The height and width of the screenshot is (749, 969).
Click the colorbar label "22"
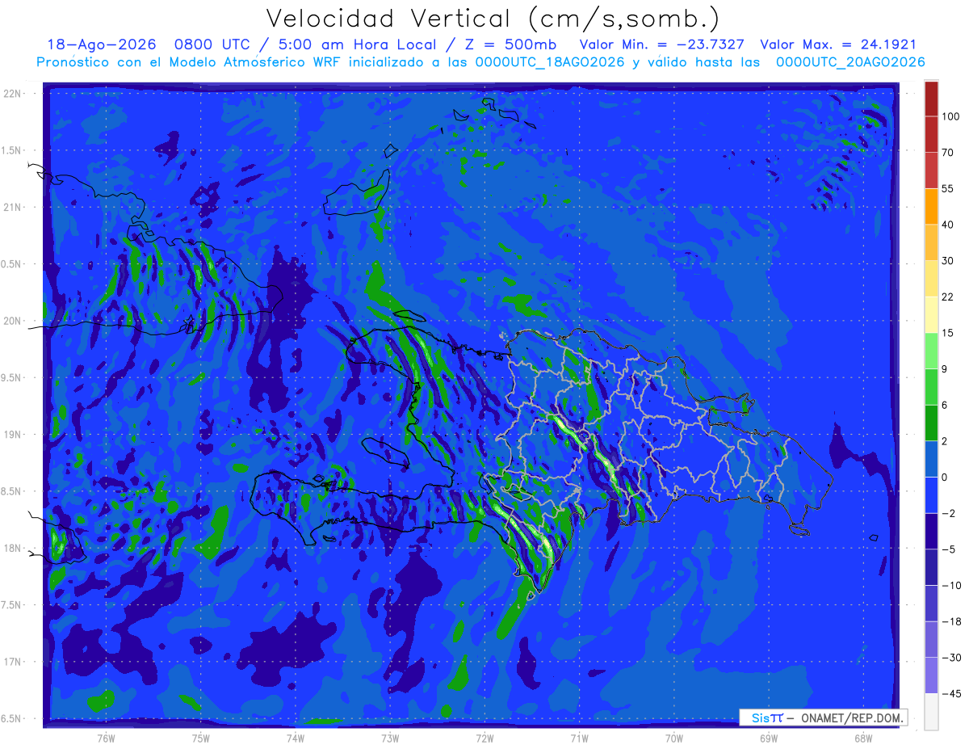point(949,297)
